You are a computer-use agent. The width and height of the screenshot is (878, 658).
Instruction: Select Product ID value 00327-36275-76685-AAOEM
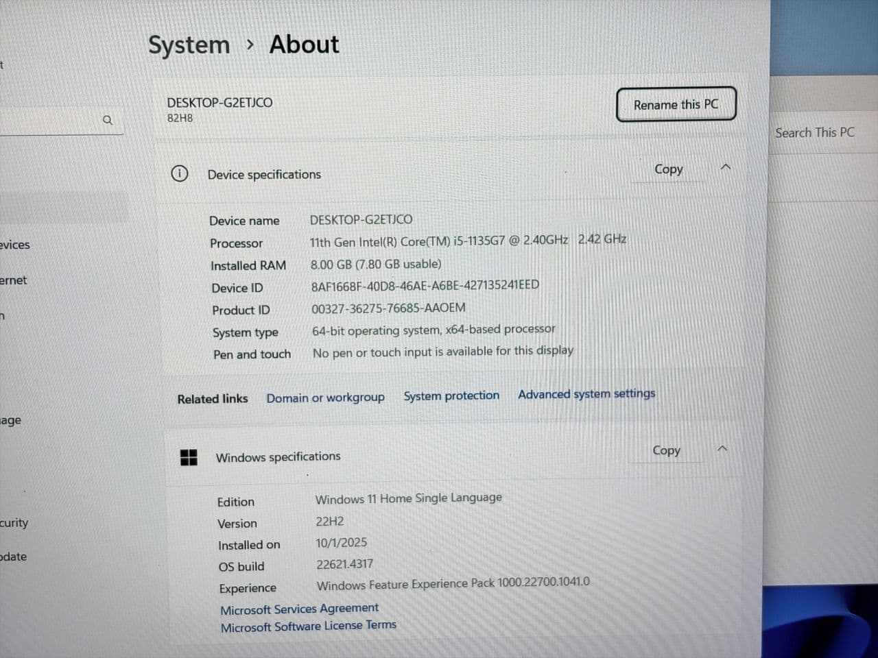click(x=388, y=308)
